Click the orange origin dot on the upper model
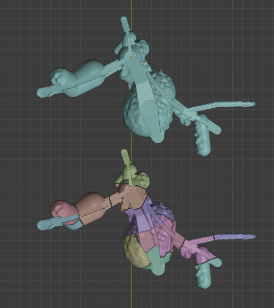 tap(131, 58)
